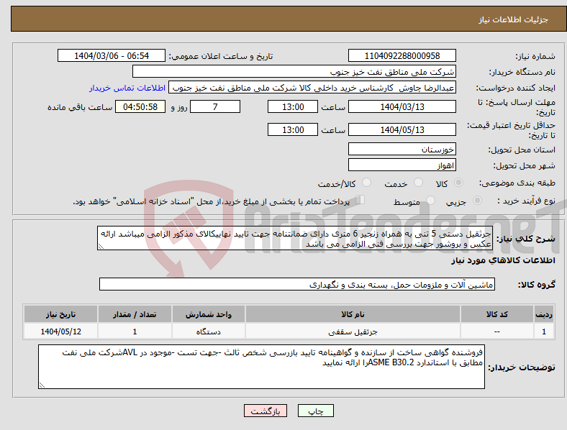Click the اطلاعات کالاهای مورد نیاز heading
567x430 pixels.
coord(503,260)
